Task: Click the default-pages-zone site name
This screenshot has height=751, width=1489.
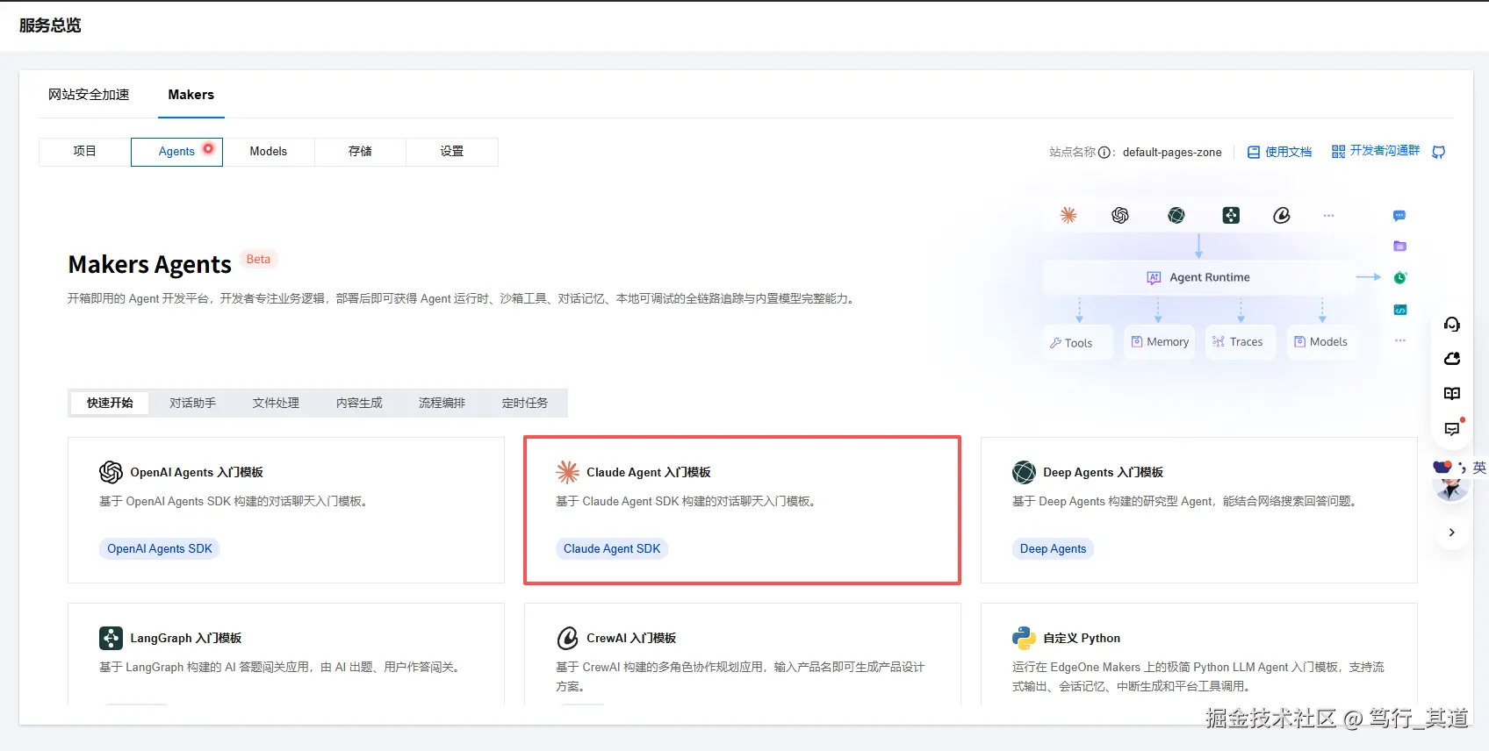Action: point(1172,152)
